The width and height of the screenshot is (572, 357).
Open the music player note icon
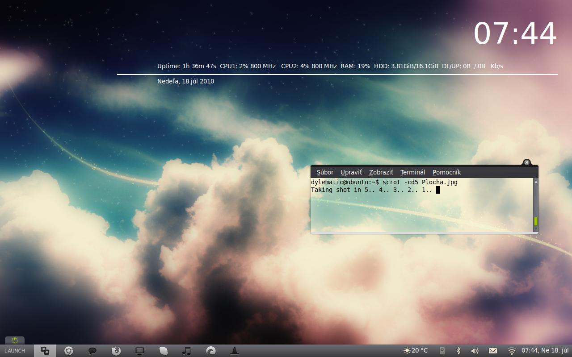(x=187, y=351)
